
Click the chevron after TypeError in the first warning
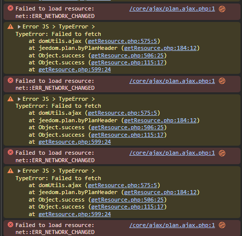[x=93, y=26]
